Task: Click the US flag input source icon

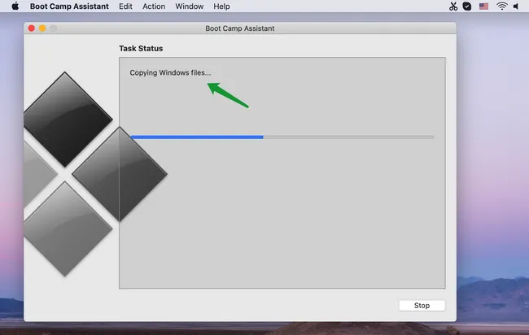Action: (x=484, y=7)
